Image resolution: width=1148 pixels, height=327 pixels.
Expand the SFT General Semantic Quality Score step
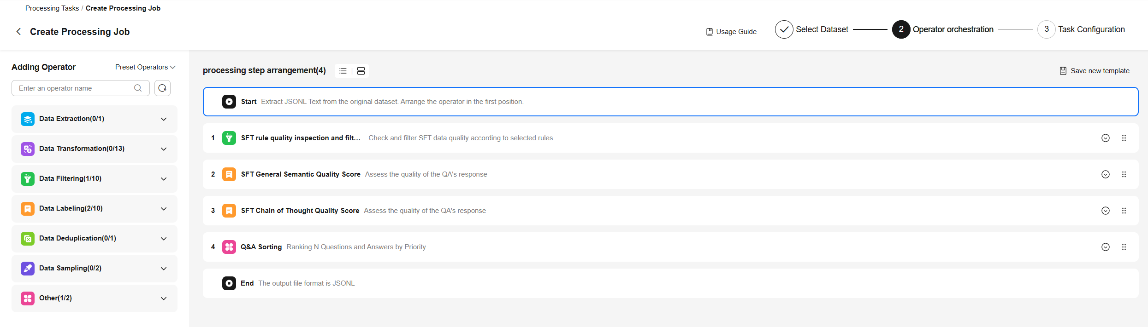click(x=1106, y=174)
